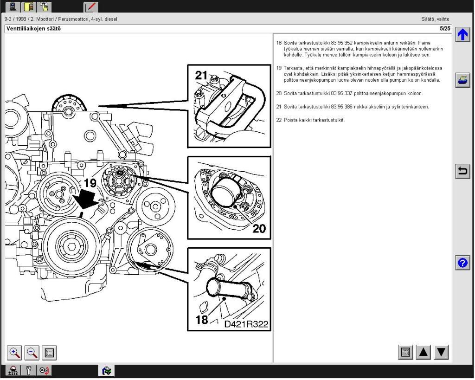
Task: Go back using the return arrow button
Action: pos(462,172)
